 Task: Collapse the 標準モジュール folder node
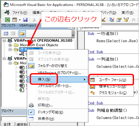click(x=10, y=50)
